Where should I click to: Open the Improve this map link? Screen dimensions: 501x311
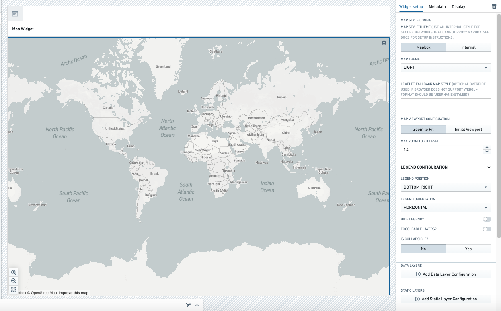(x=73, y=293)
